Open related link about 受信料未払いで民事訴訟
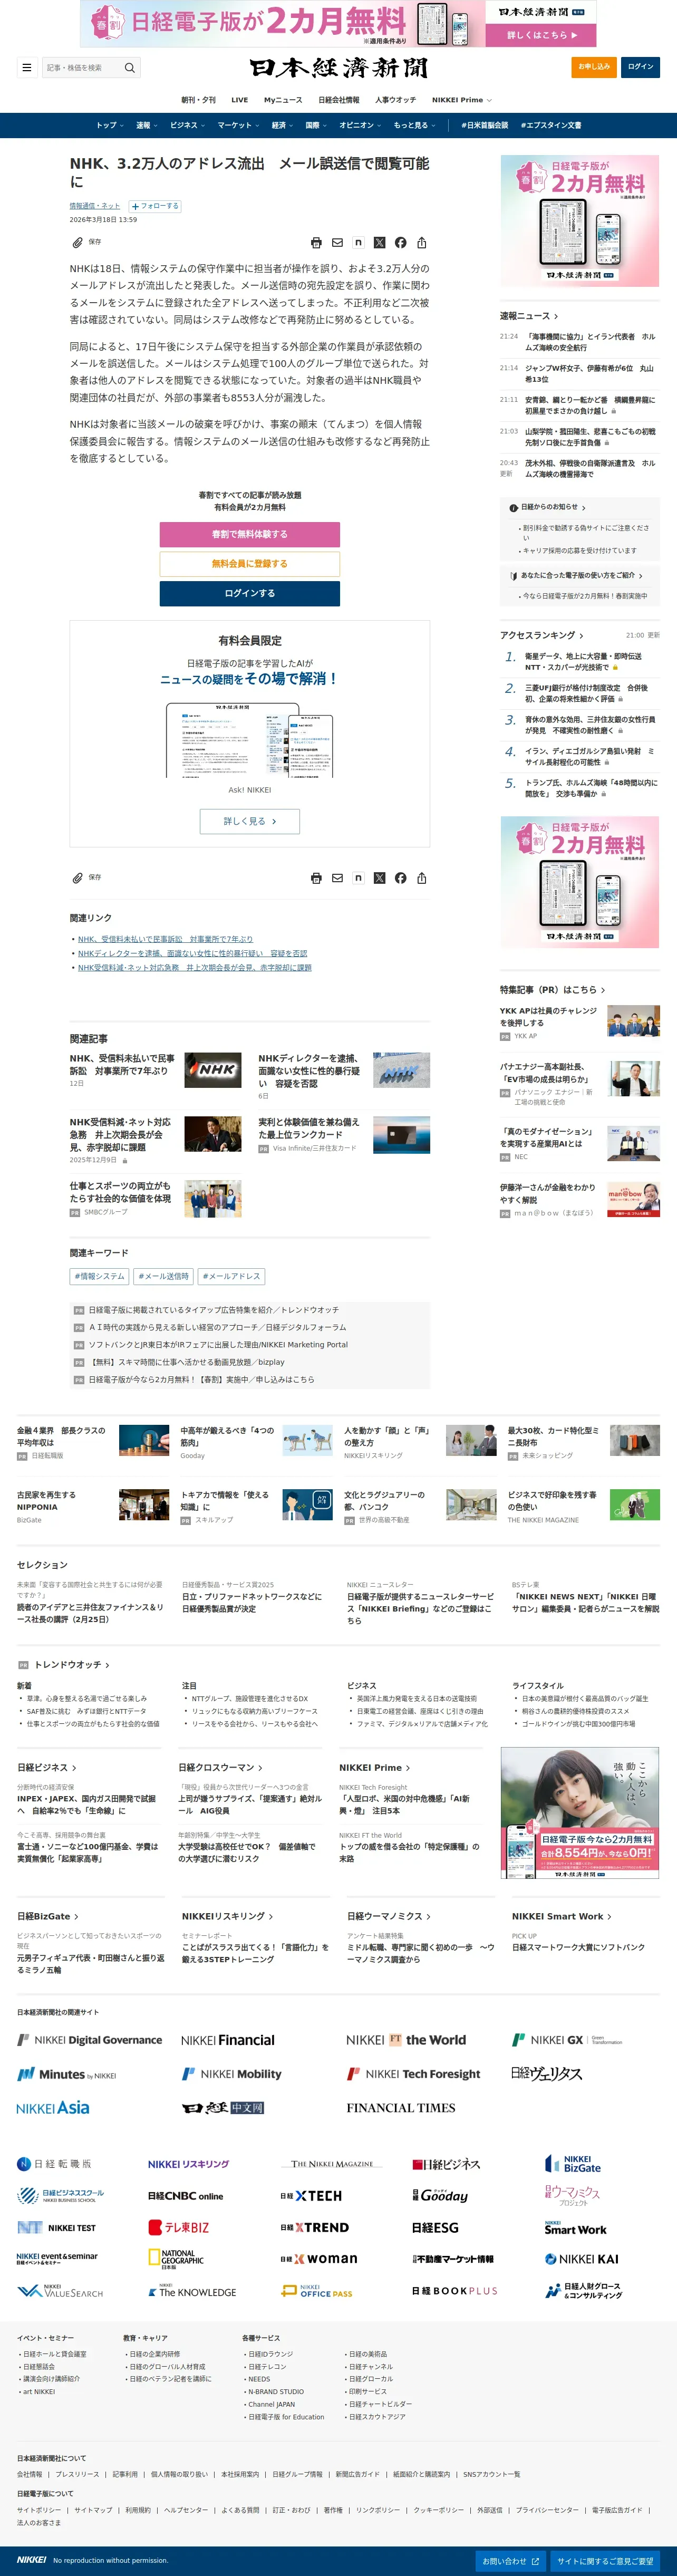Screen dimensions: 677x2576 pos(165,940)
